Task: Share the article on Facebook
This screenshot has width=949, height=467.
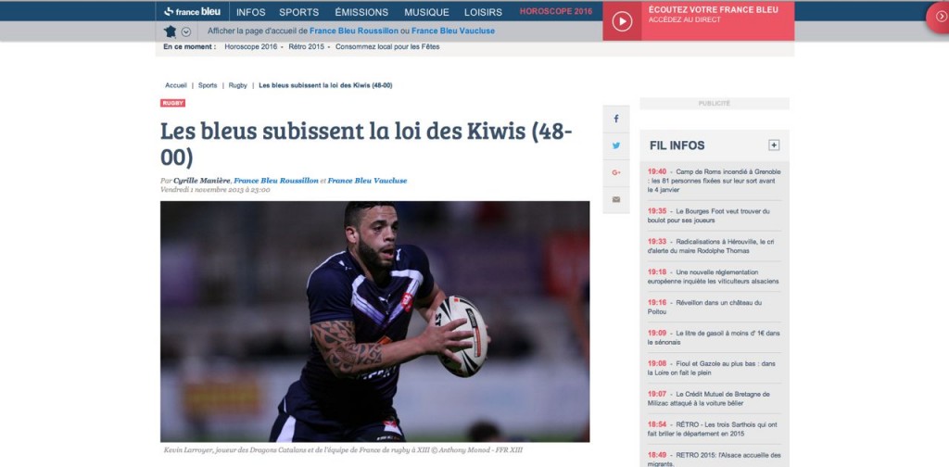Action: [616, 119]
